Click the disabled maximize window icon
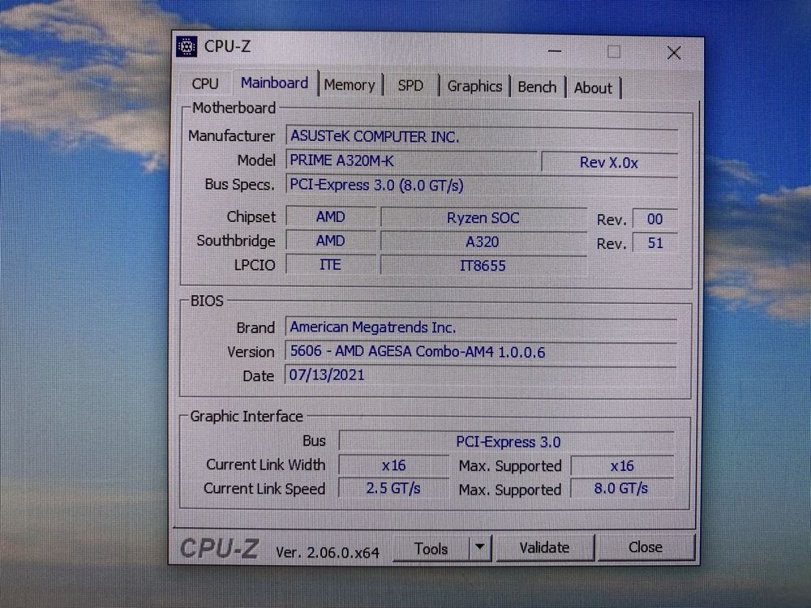 [x=614, y=52]
